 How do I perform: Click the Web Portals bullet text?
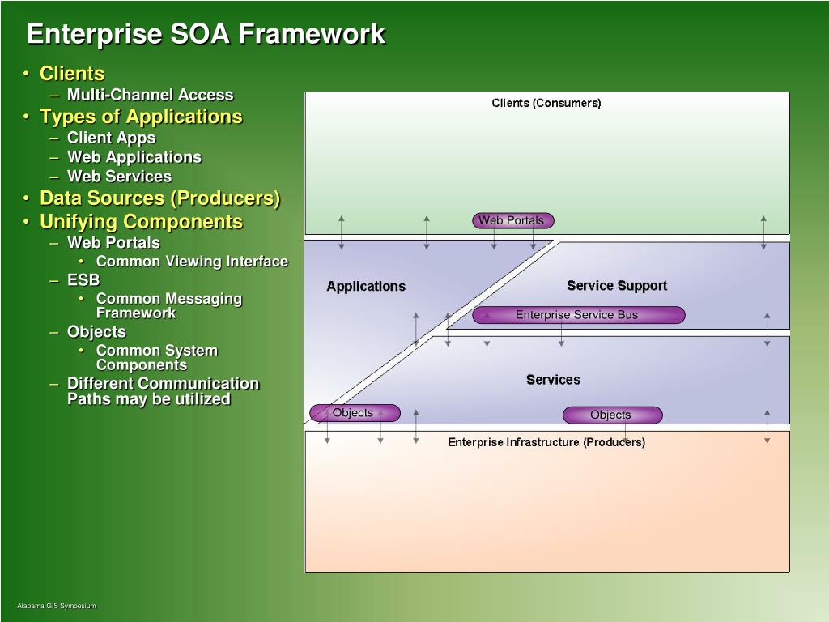point(113,243)
